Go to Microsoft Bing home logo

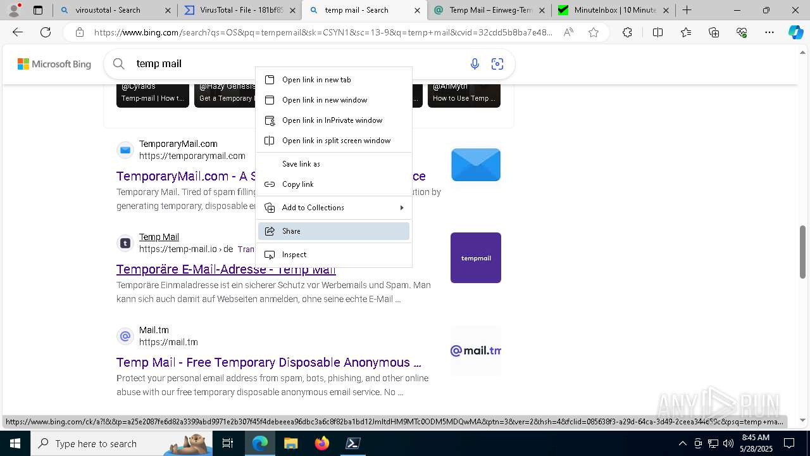click(54, 64)
